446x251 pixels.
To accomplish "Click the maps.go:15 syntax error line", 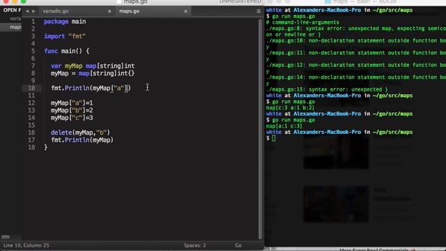I will click(x=327, y=89).
